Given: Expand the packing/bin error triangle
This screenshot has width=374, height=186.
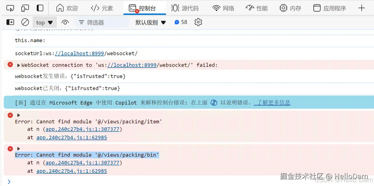Looking at the screenshot, I should pos(19,149).
